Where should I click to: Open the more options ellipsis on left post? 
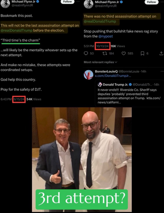click(x=78, y=1)
